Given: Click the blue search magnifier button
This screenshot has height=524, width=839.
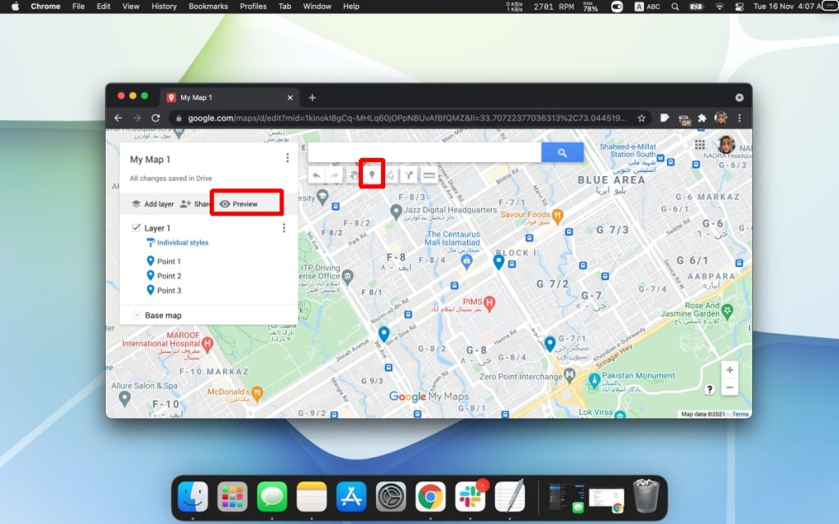Looking at the screenshot, I should (561, 152).
